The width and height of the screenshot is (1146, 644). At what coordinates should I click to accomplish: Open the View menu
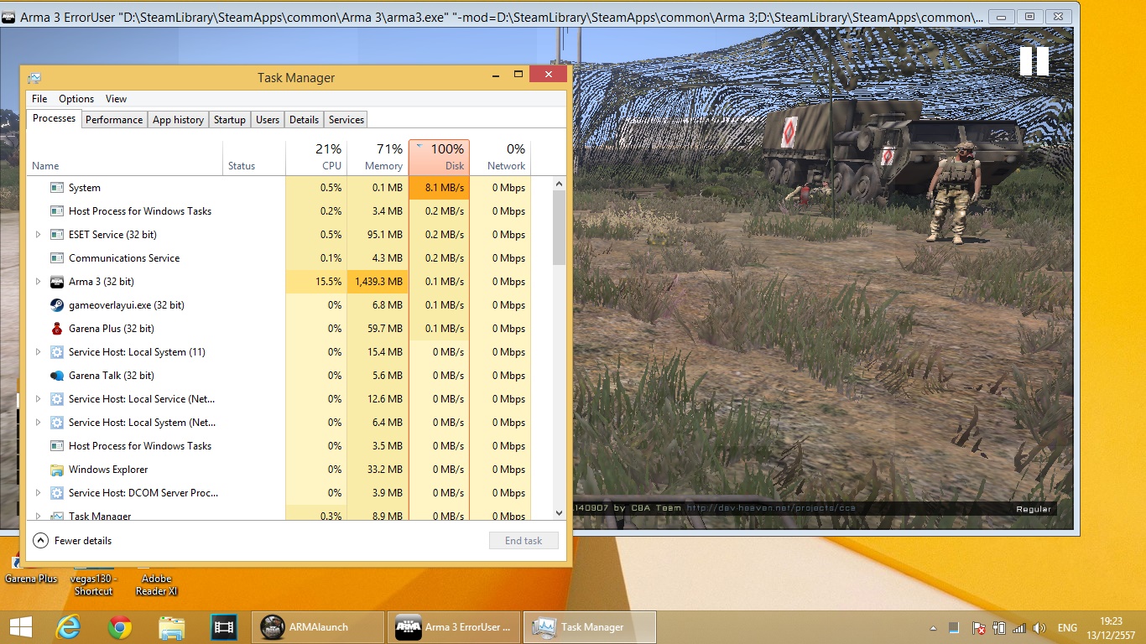point(116,99)
